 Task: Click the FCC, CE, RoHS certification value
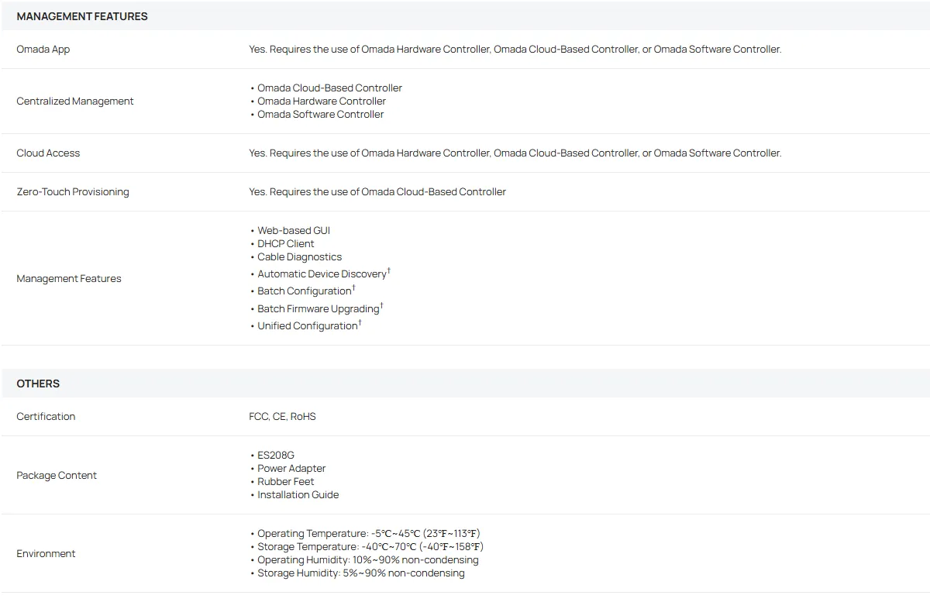(283, 416)
